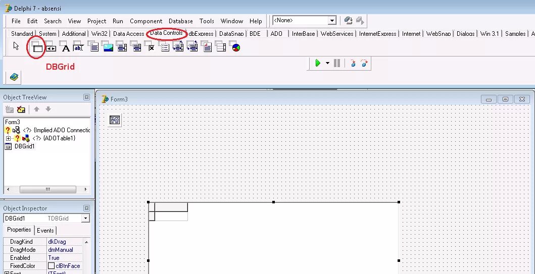Switch to the Win32 palette tab
The image size is (535, 274).
[x=100, y=33]
